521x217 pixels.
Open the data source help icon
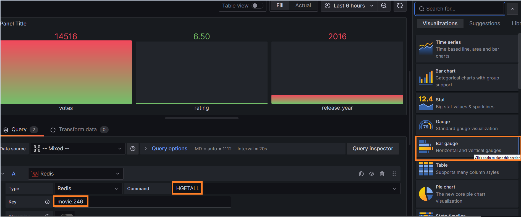133,149
